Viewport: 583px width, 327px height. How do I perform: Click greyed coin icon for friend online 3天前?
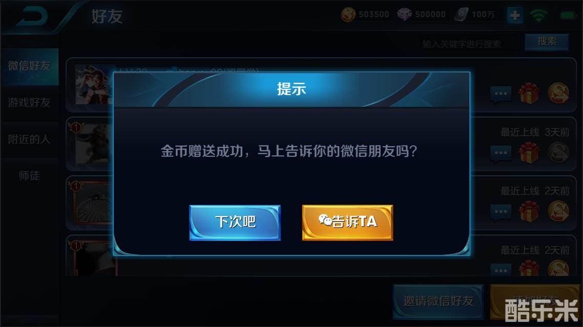pyautogui.click(x=558, y=152)
